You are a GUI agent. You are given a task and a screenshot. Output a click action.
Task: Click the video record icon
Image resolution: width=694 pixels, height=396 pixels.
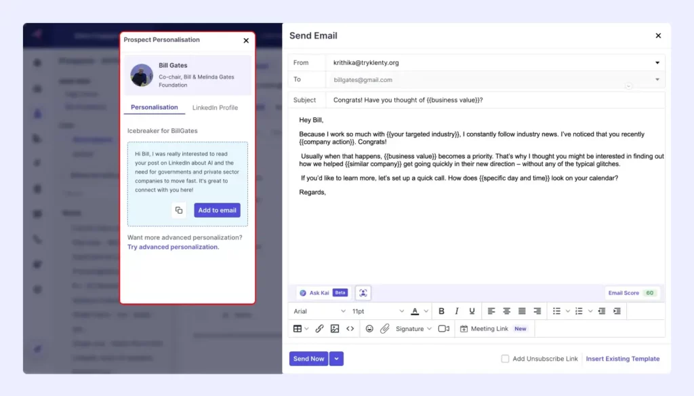point(443,329)
